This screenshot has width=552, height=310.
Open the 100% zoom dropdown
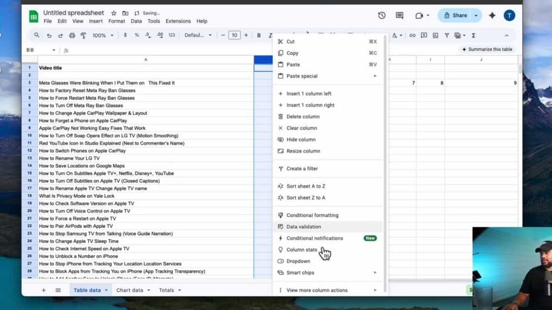tap(103, 35)
